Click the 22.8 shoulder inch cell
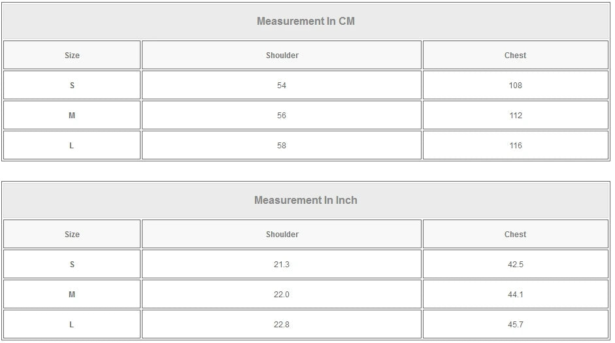 282,325
